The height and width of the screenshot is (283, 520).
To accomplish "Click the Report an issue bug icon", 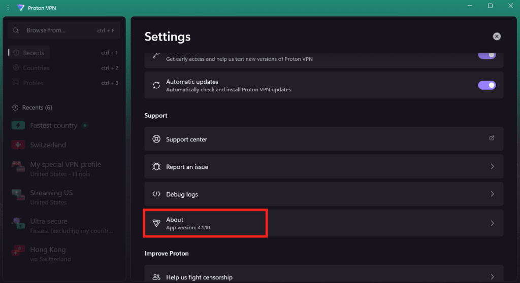I will 156,166.
